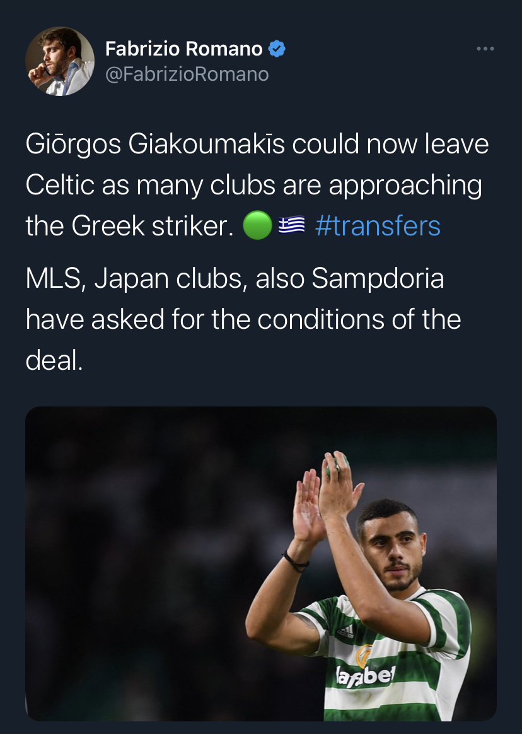Click the word Sampdoria in the tweet
The image size is (522, 734).
(x=378, y=278)
